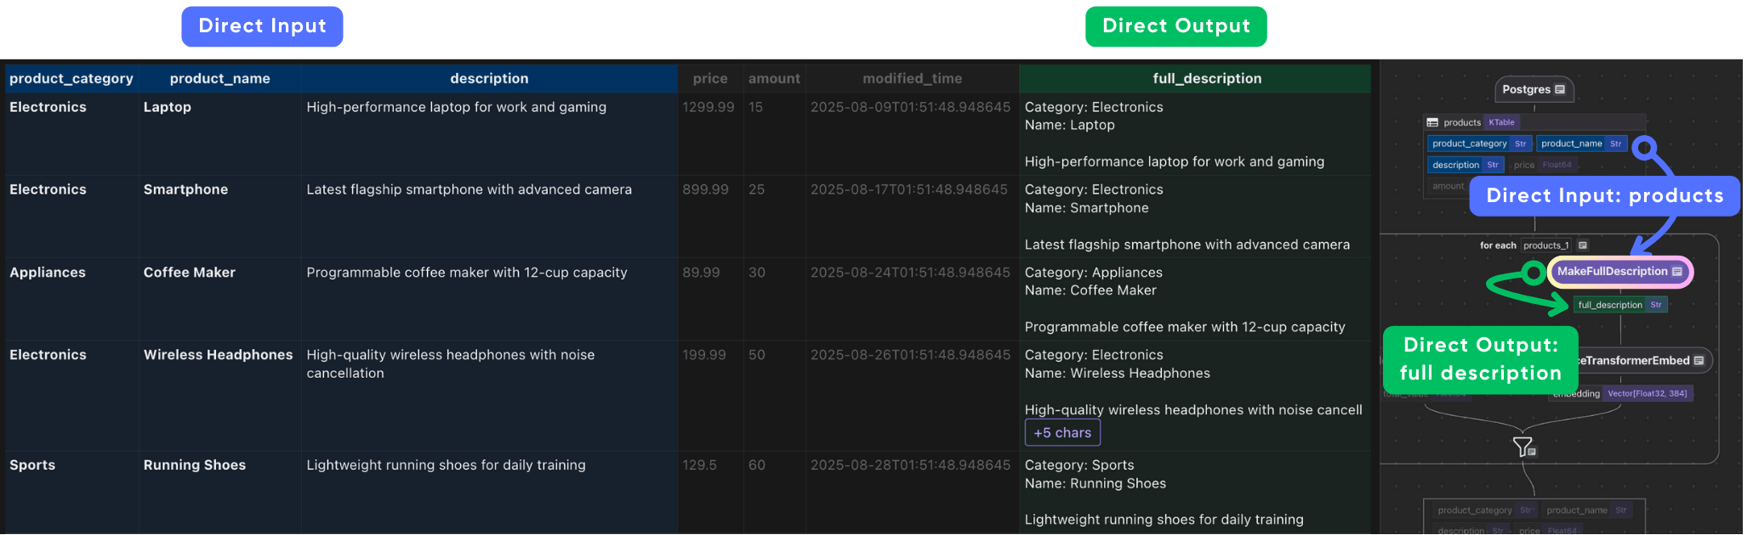Click the green circle annotation marker

pyautogui.click(x=1533, y=273)
